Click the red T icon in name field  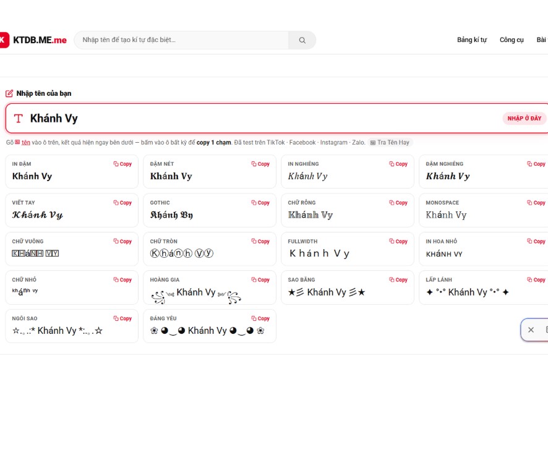(18, 119)
